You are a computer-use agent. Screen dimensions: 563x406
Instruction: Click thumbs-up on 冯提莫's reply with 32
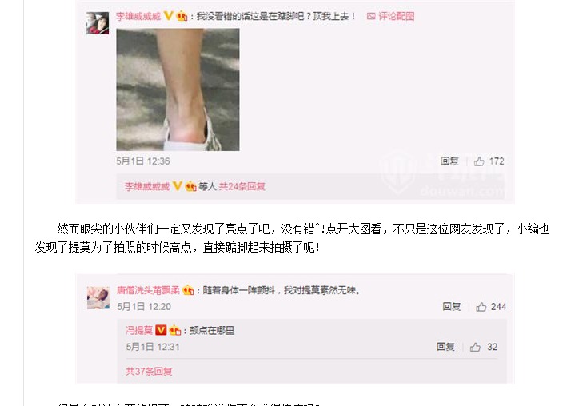(x=475, y=347)
